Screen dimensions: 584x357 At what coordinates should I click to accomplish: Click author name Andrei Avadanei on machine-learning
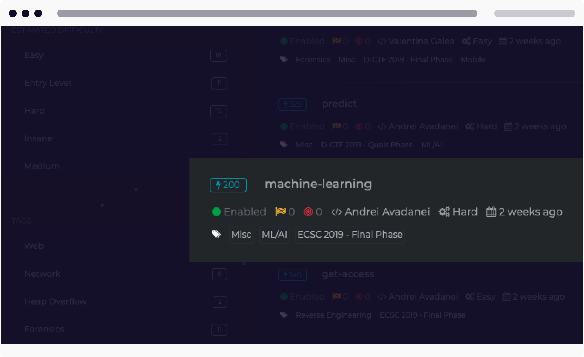[387, 212]
